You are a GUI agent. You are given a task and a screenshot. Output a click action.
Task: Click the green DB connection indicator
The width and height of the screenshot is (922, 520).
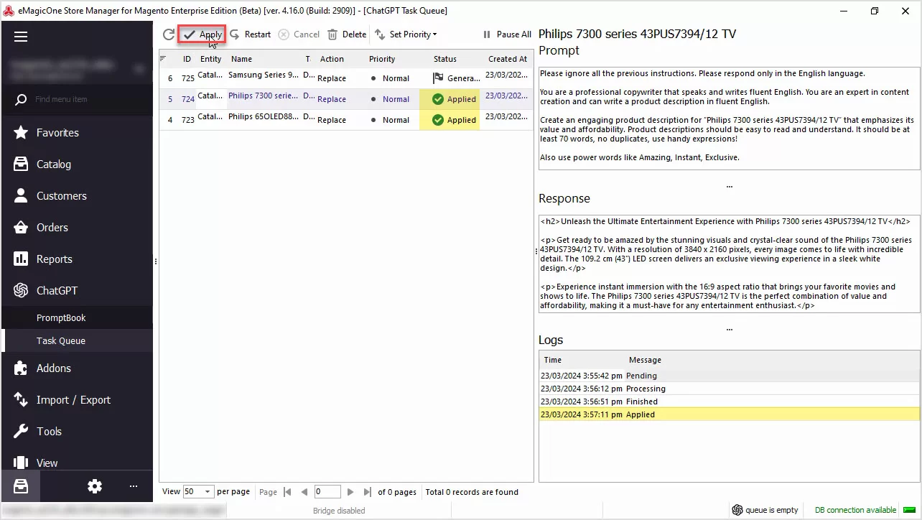[x=909, y=510]
